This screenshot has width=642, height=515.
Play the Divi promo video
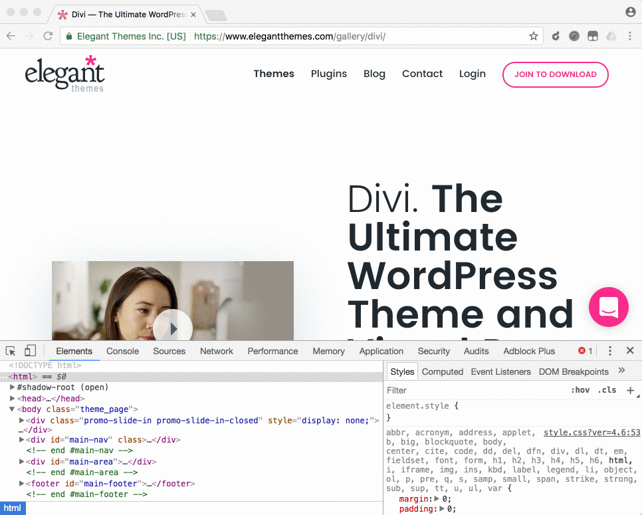(x=173, y=328)
